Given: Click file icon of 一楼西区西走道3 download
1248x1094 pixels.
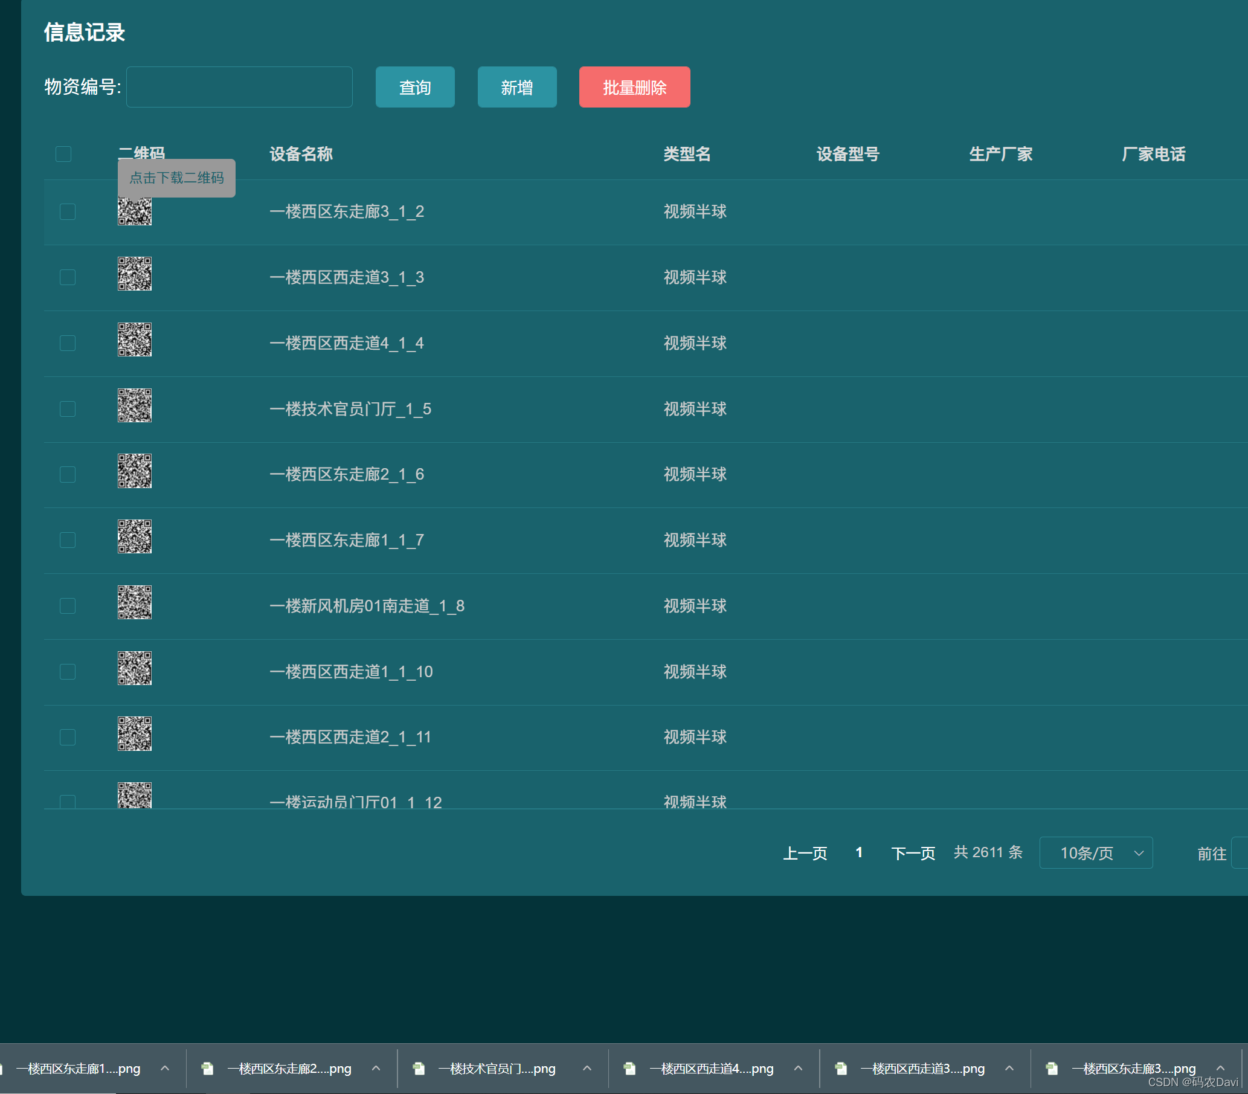Looking at the screenshot, I should 841,1069.
